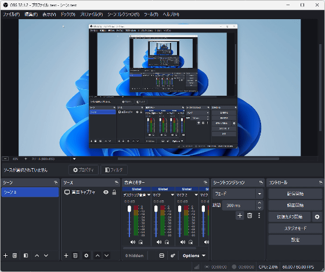Pop out Controls dock float icon
The width and height of the screenshot is (325, 272).
click(x=320, y=183)
